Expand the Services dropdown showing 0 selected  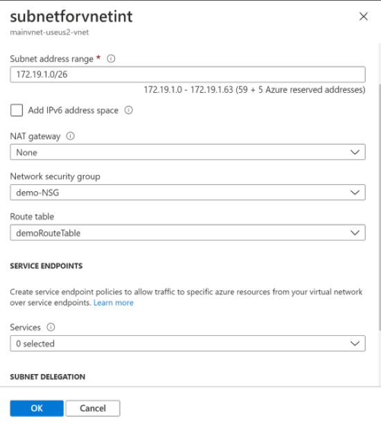pos(188,344)
